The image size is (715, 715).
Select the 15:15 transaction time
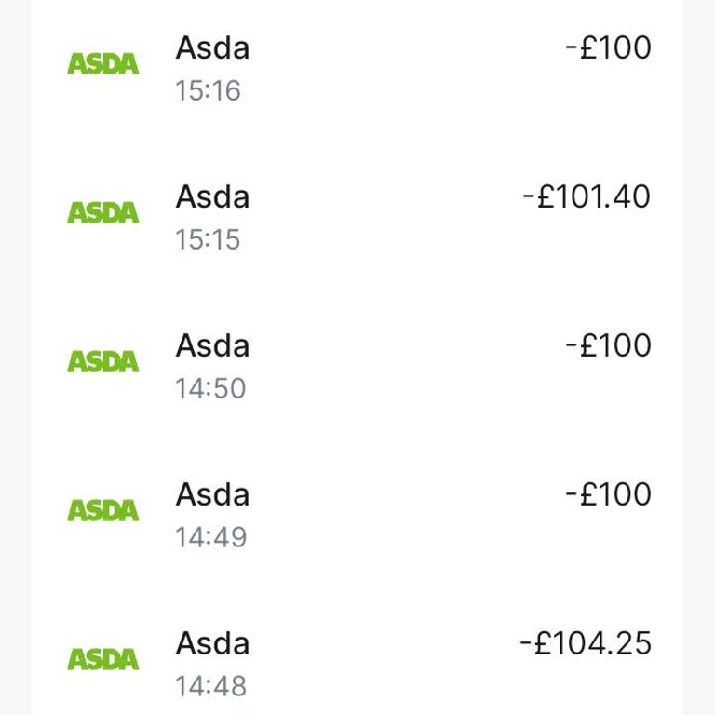click(208, 240)
